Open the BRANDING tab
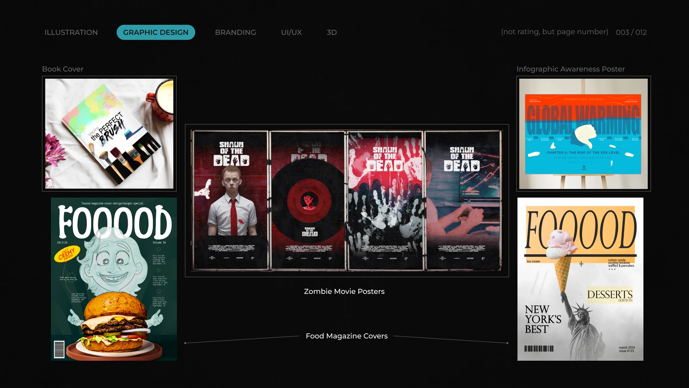Screen dimensions: 689x388 pyautogui.click(x=235, y=32)
